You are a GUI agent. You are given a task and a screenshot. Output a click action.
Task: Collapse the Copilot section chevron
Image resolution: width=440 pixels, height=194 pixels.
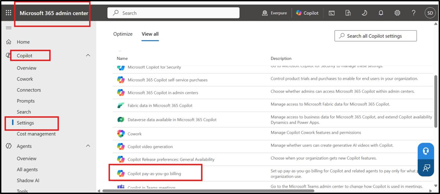coord(88,55)
